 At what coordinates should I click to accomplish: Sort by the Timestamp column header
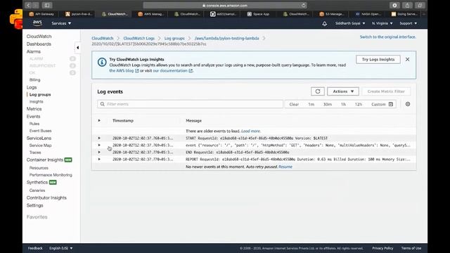click(x=123, y=120)
